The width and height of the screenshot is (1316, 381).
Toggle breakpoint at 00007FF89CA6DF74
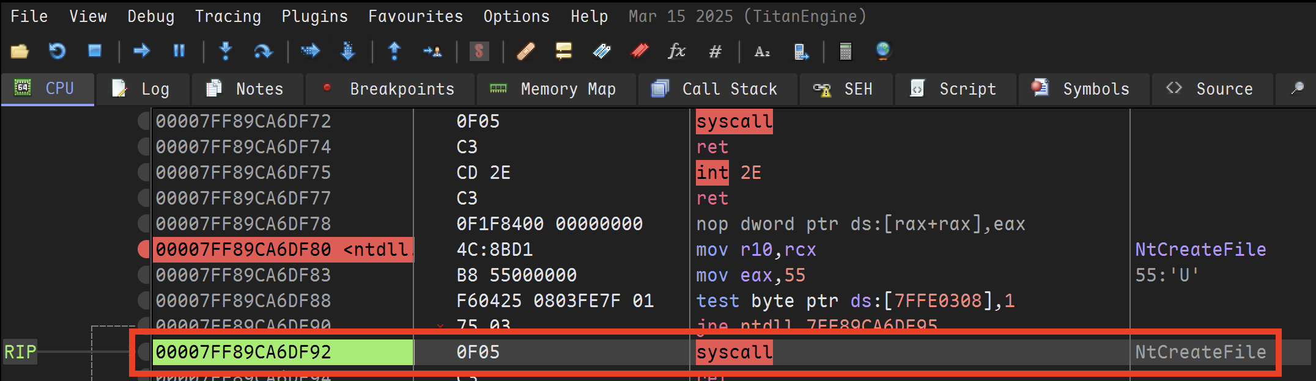[x=144, y=147]
